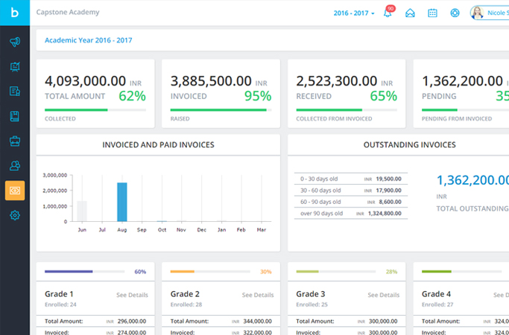Select the over 90 days old row

350,214
